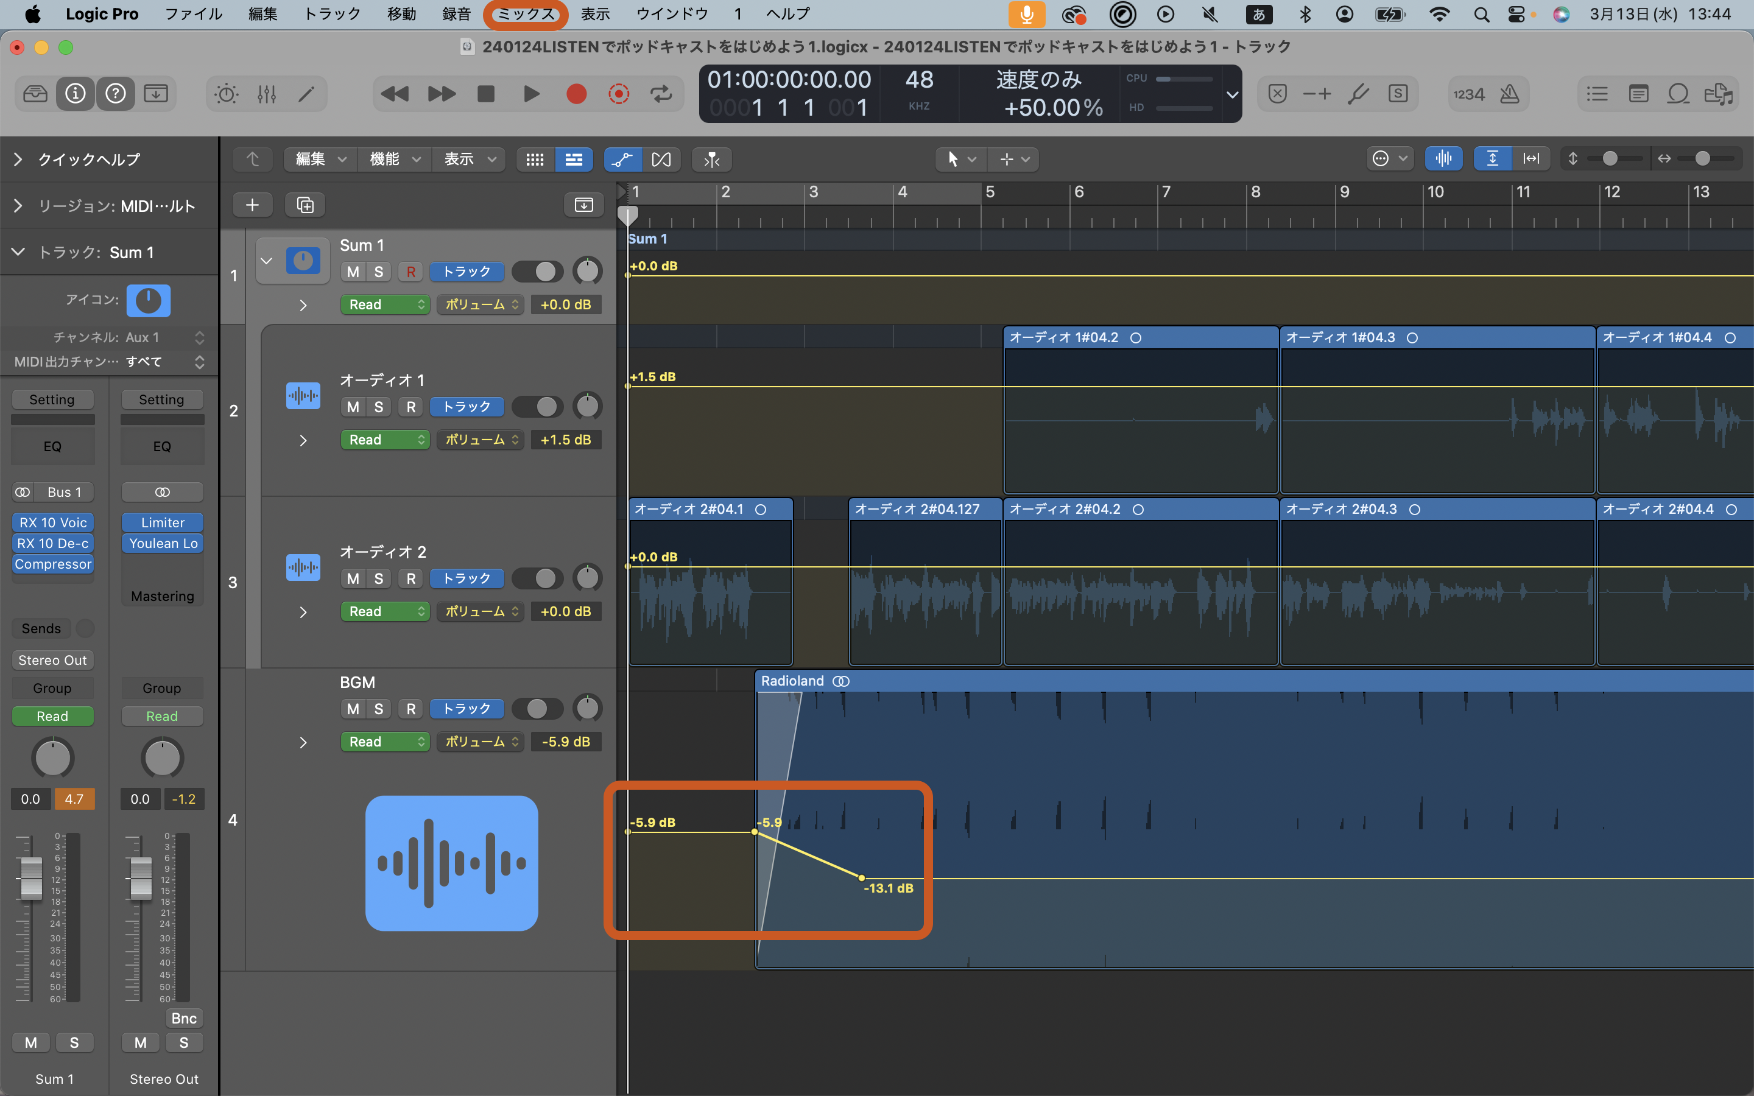Open the LCD display mode dropdown arrow

click(x=1231, y=94)
